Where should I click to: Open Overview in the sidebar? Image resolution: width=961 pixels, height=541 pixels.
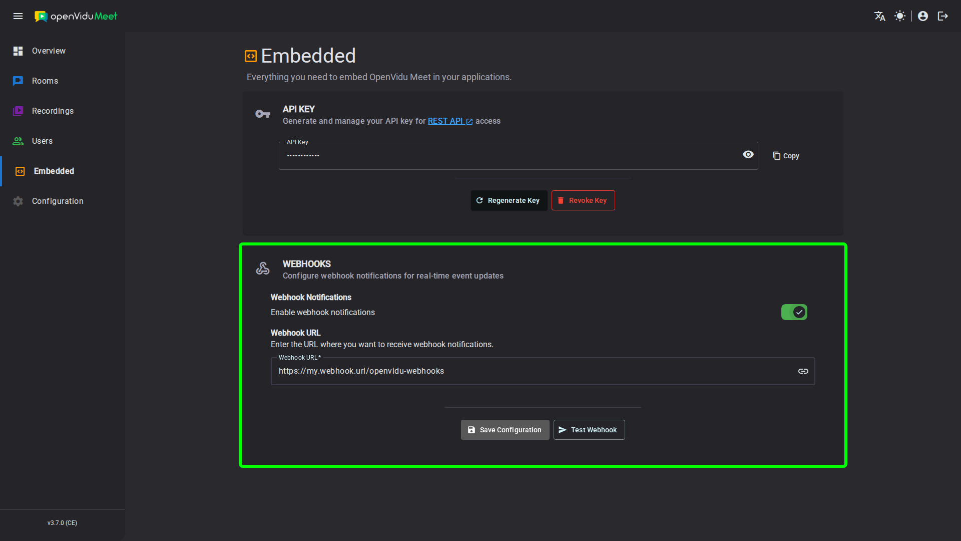coord(63,51)
